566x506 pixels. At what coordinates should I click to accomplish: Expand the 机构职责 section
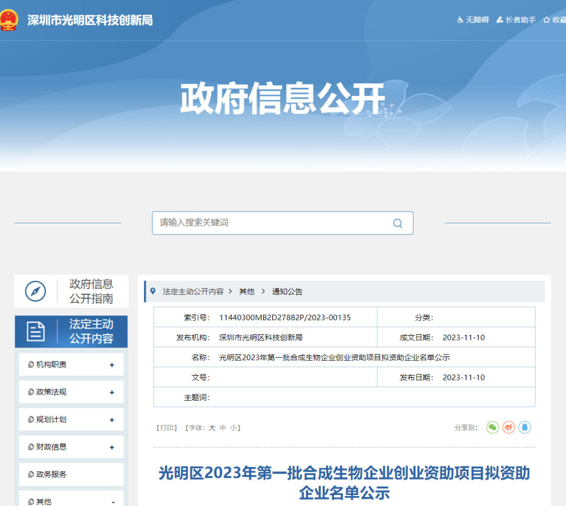(x=112, y=365)
